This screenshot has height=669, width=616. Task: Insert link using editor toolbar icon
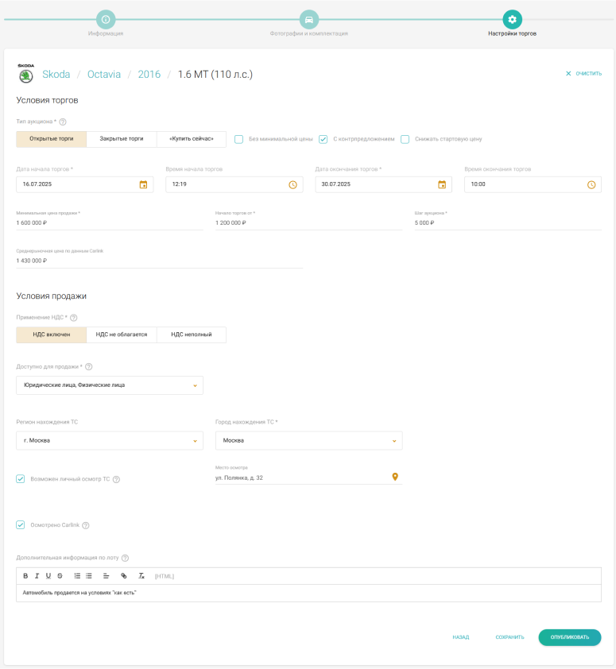coord(123,576)
